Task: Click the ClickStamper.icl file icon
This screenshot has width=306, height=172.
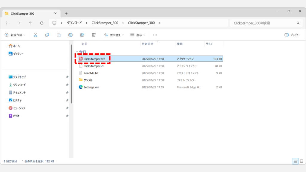Action: (x=81, y=66)
